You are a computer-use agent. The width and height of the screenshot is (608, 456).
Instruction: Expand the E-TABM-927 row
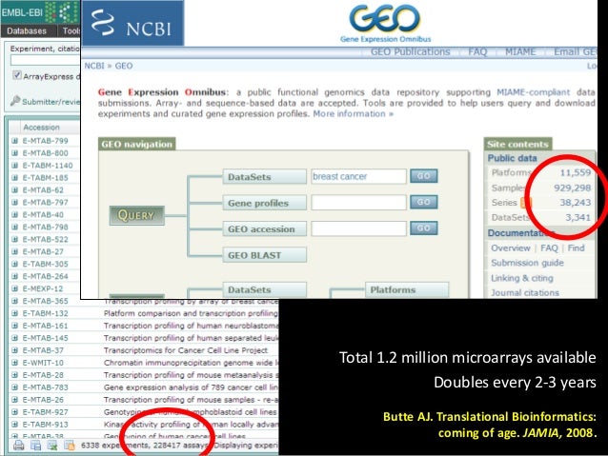(x=14, y=412)
